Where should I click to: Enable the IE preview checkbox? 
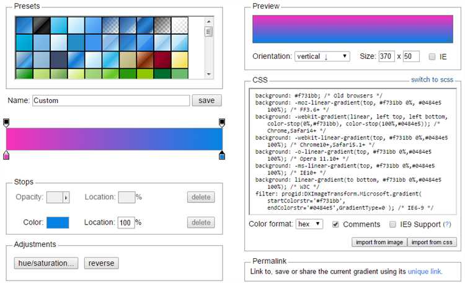click(432, 56)
